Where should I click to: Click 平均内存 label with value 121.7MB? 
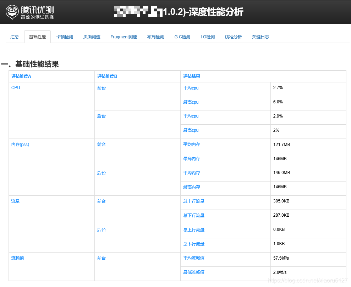(x=192, y=145)
